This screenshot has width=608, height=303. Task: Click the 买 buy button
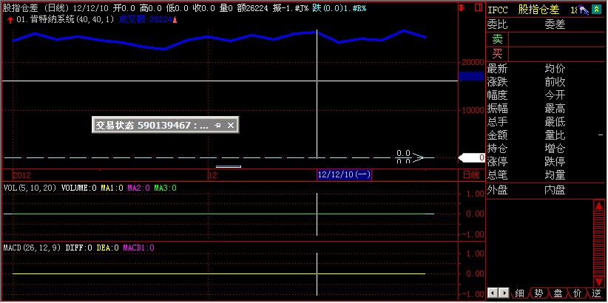[497, 52]
